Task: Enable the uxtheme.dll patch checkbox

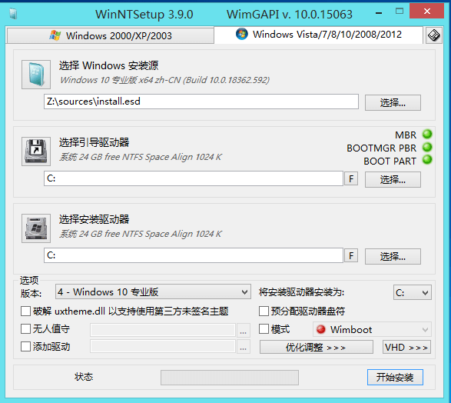Action: (25, 311)
